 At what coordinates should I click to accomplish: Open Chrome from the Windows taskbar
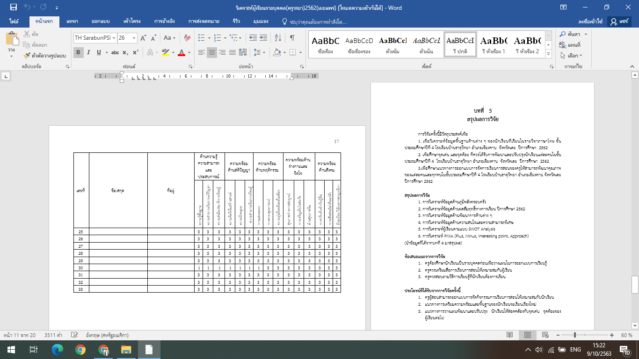80,349
